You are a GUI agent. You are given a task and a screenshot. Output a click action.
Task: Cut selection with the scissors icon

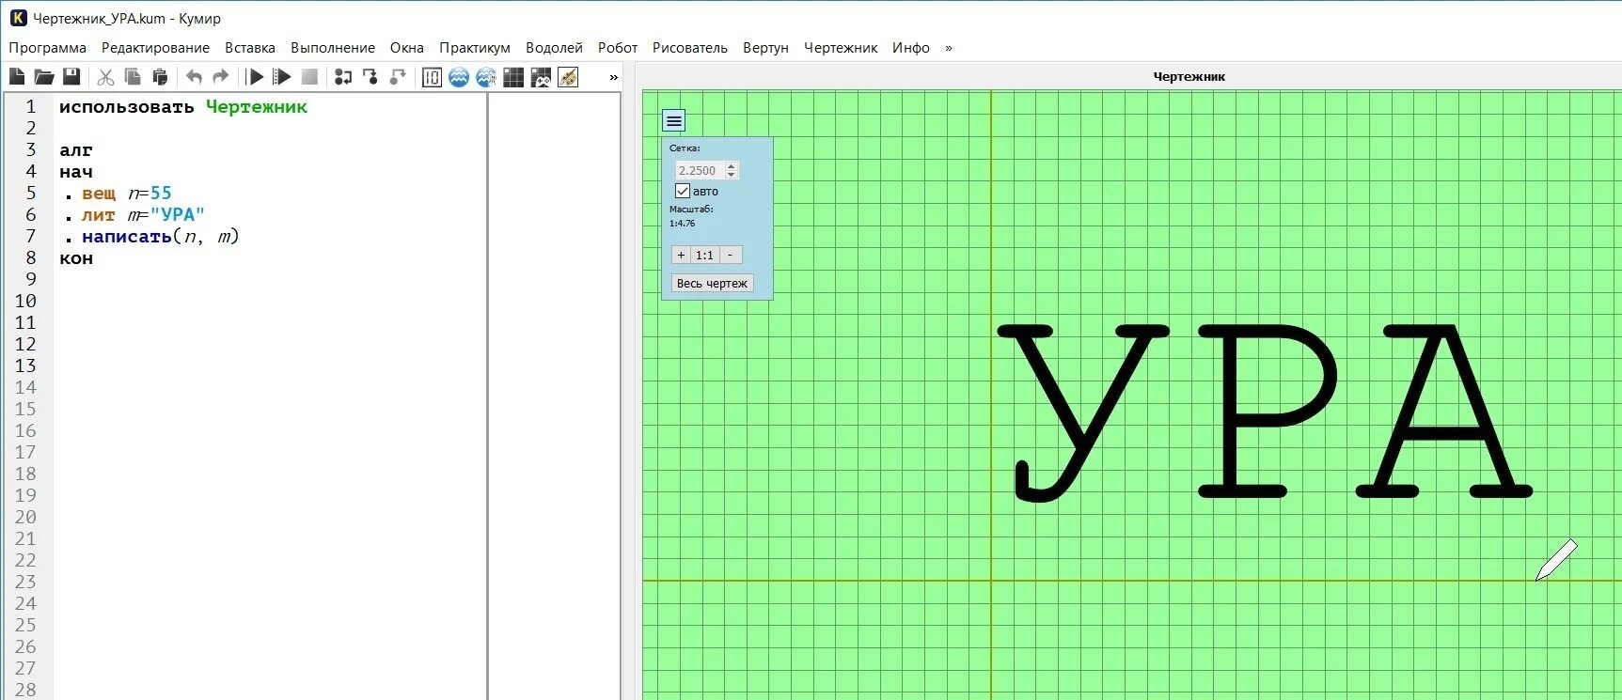(105, 77)
